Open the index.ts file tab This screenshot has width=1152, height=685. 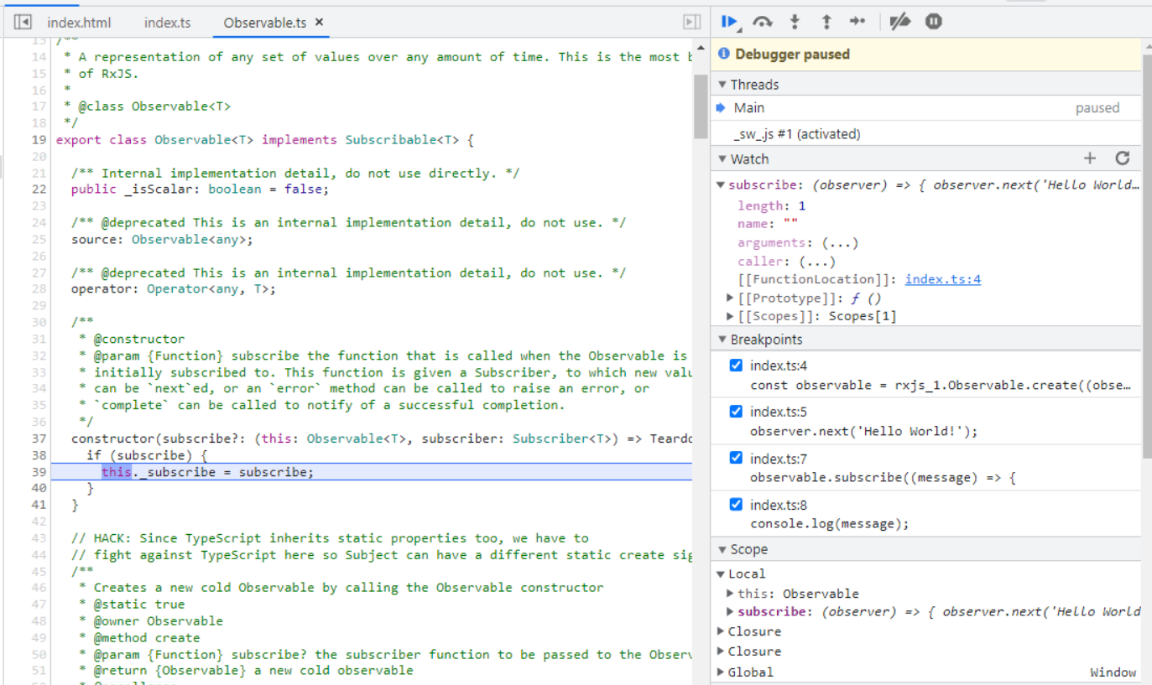click(167, 23)
